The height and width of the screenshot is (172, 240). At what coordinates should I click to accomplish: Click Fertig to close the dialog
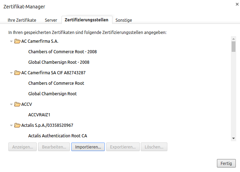point(226,163)
